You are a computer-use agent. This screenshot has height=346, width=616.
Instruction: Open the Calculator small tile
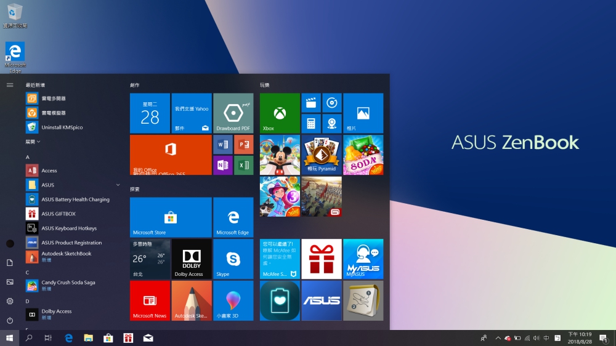[x=311, y=124]
